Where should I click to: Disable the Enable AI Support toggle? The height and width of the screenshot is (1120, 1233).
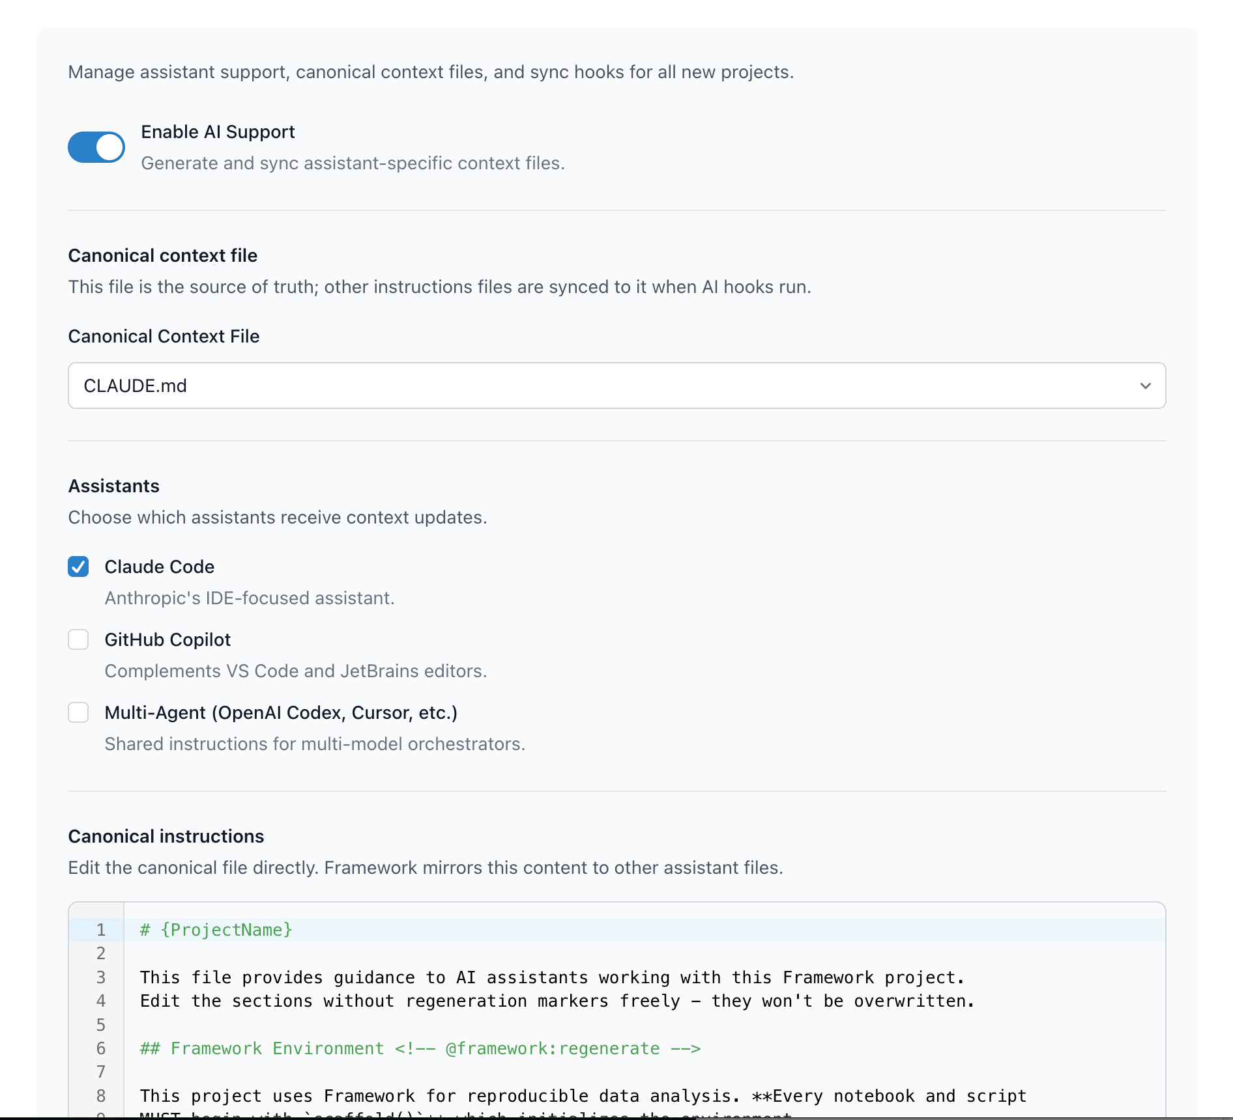96,147
